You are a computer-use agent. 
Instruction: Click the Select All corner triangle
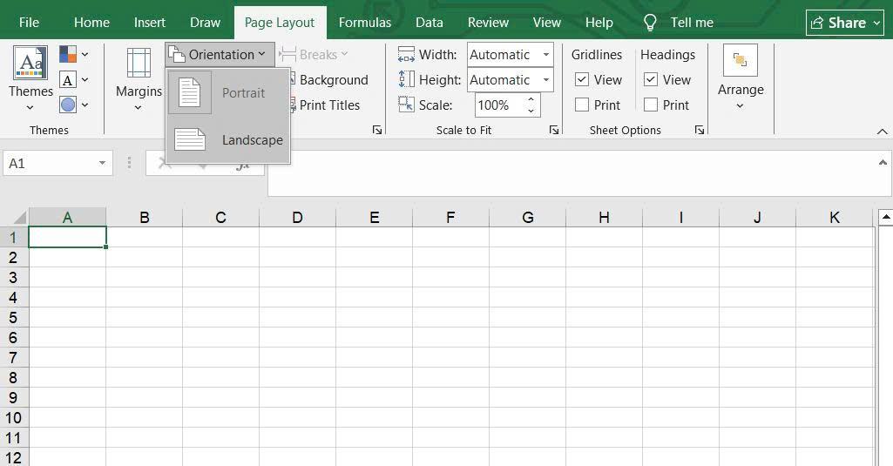(19, 218)
